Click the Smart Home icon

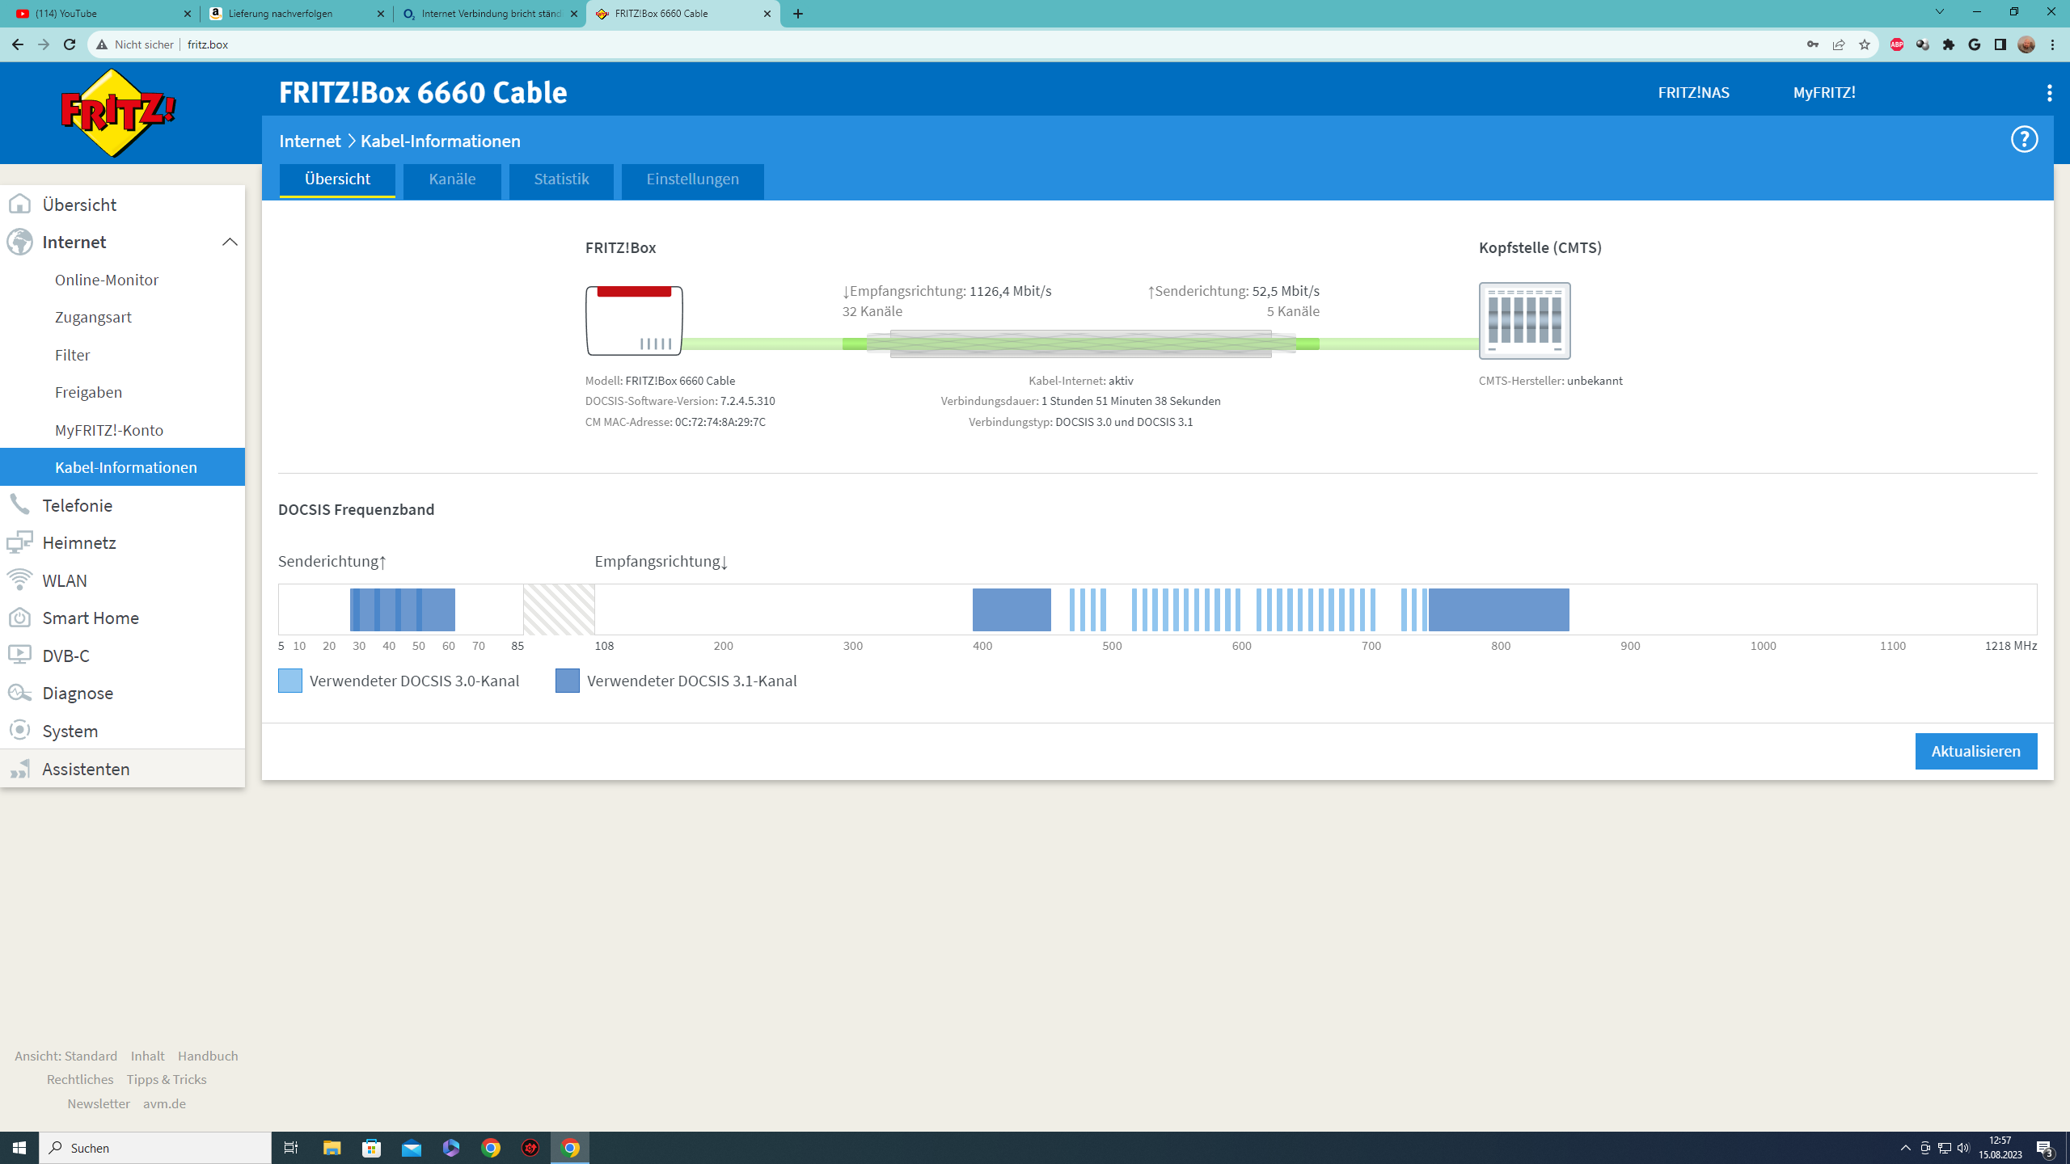tap(19, 618)
